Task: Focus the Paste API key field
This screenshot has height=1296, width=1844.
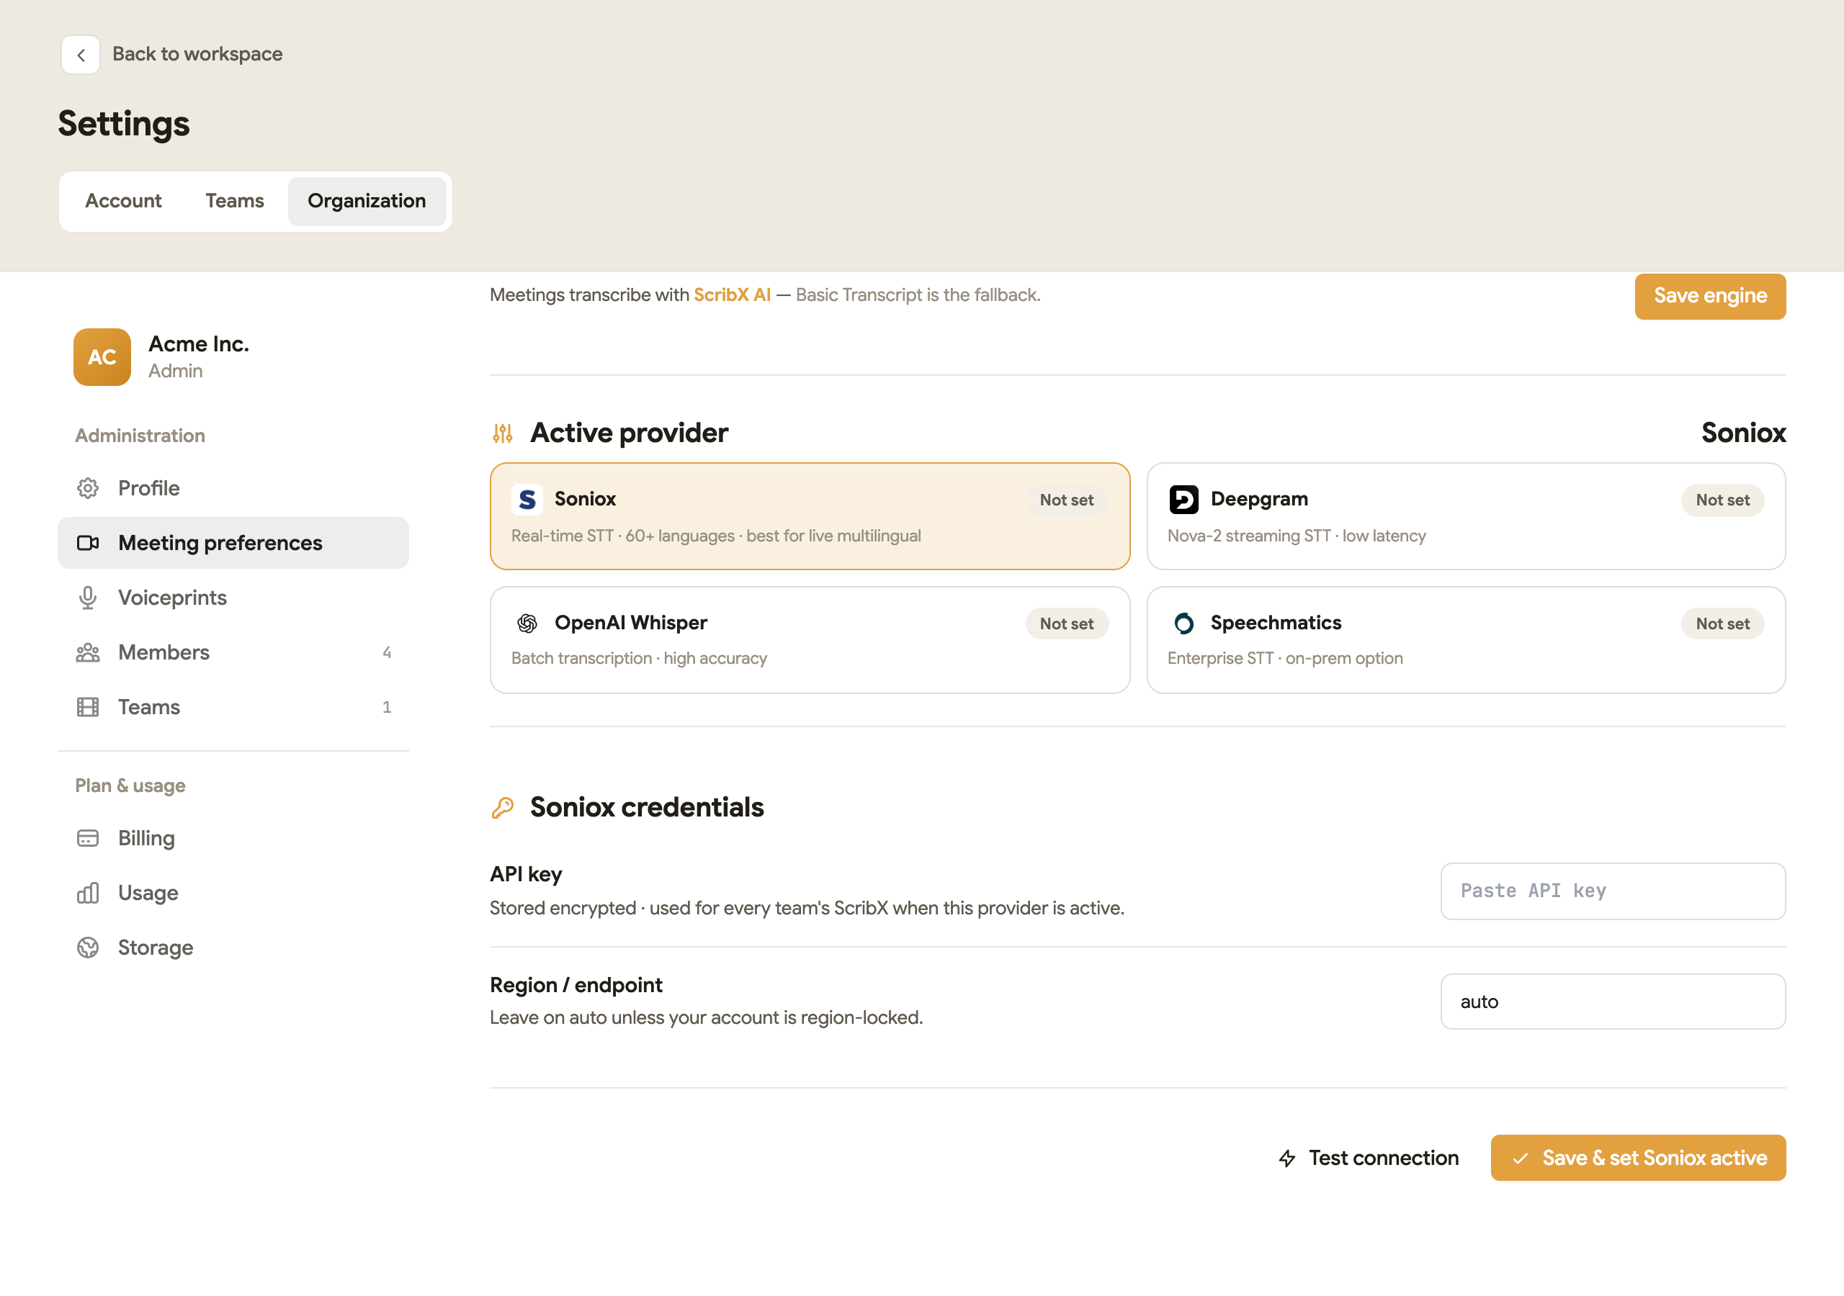Action: [x=1613, y=891]
